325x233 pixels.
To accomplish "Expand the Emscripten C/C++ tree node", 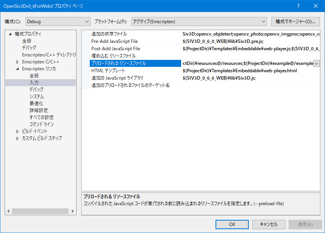I will 17,62.
